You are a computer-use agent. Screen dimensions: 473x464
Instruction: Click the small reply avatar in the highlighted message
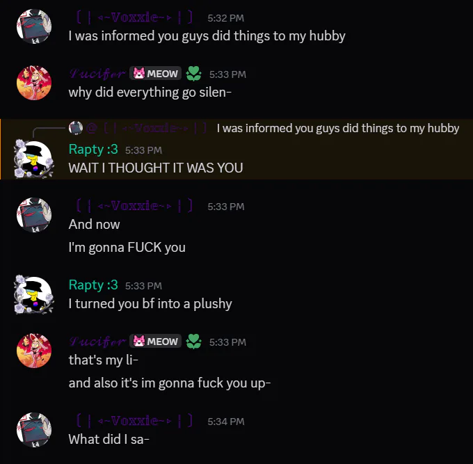pyautogui.click(x=76, y=128)
